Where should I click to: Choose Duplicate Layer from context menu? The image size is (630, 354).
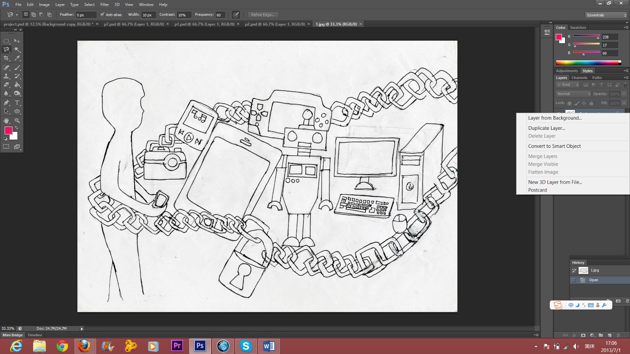pyautogui.click(x=547, y=128)
